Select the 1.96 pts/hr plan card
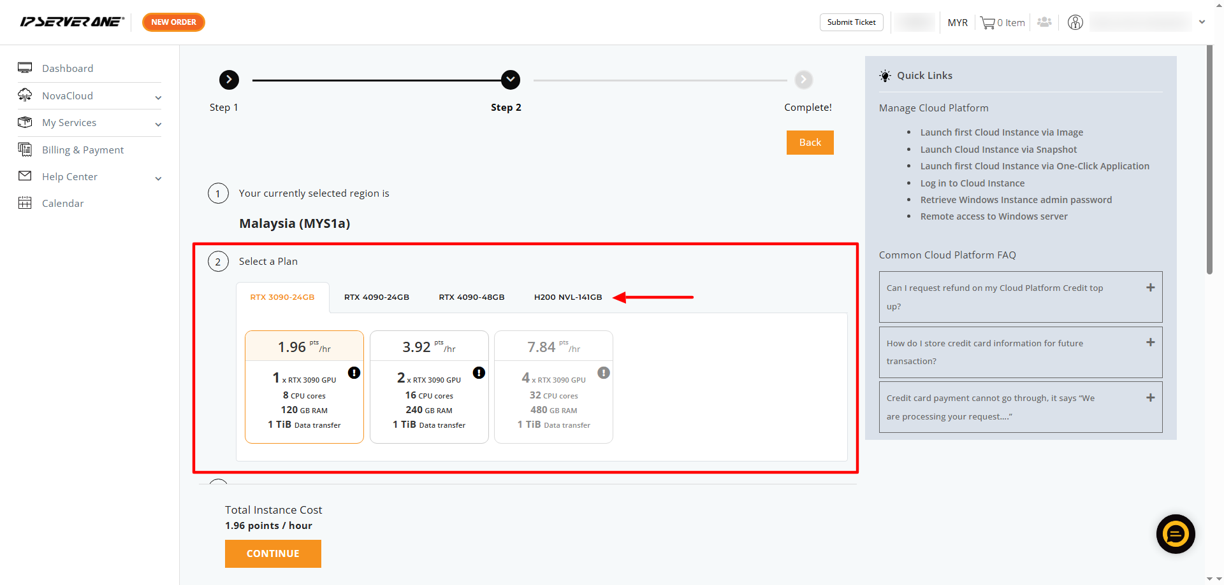The height and width of the screenshot is (585, 1224). click(x=304, y=386)
